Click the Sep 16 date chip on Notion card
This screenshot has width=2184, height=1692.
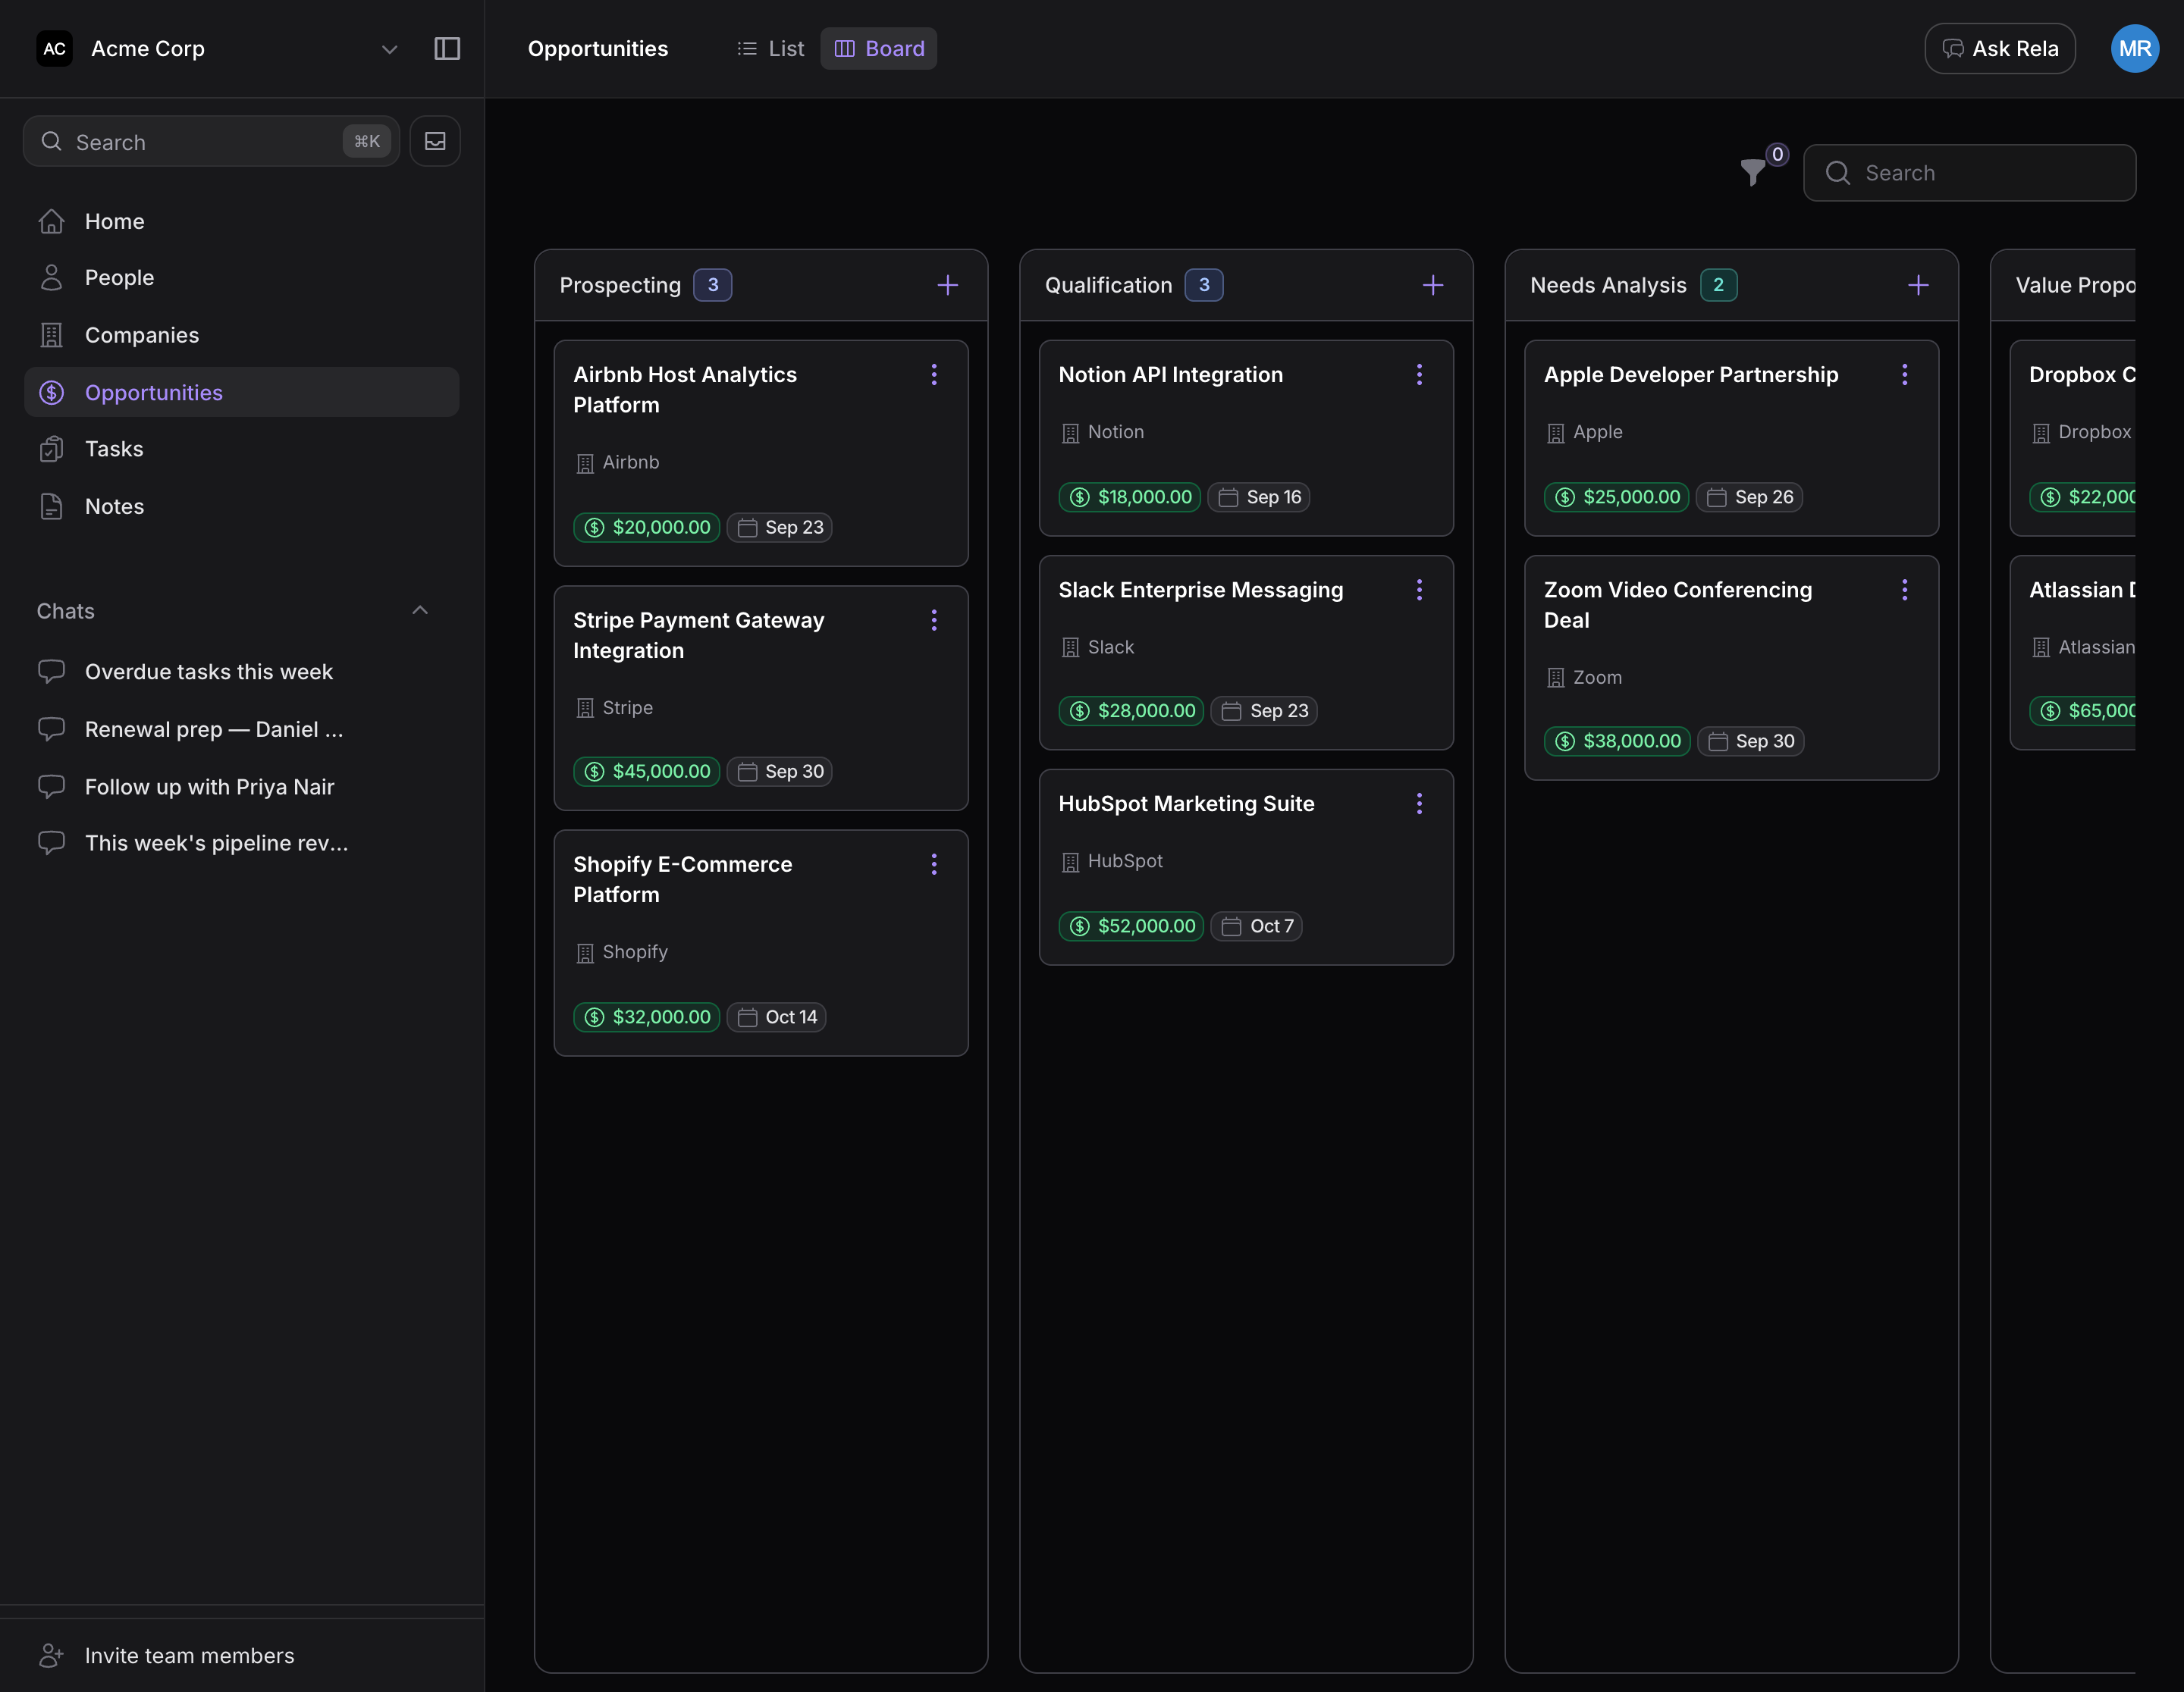pos(1259,497)
